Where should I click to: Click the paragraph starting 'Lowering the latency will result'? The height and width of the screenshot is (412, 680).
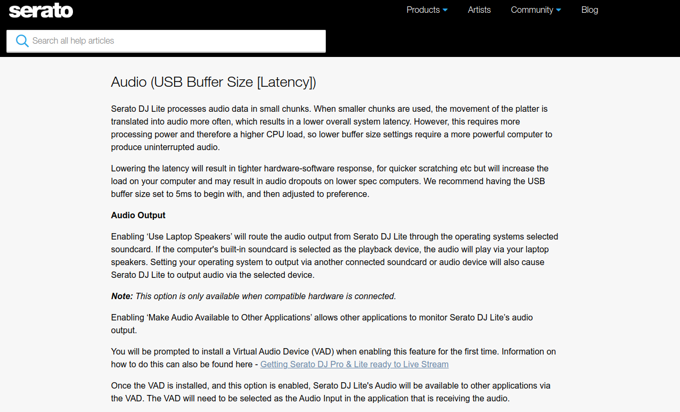[x=330, y=181]
